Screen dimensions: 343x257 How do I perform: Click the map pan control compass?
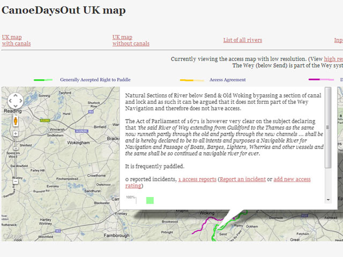click(x=16, y=101)
